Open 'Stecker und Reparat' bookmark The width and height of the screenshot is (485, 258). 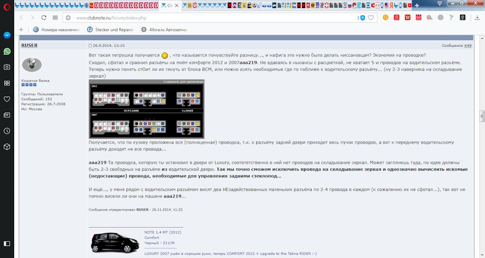coord(111,30)
